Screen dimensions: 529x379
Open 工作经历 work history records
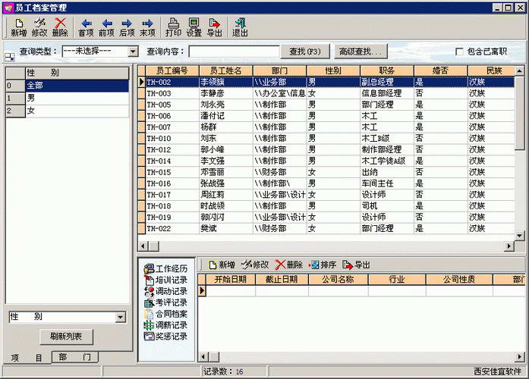coord(165,268)
